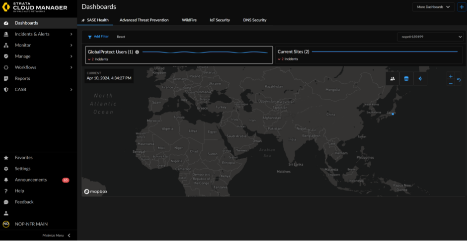This screenshot has height=241, width=467.
Task: Zoom out on the map with minus
Action: pos(451,83)
